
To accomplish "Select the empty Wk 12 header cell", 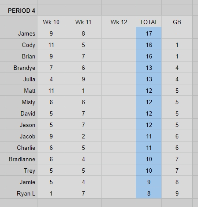I will [119, 22].
